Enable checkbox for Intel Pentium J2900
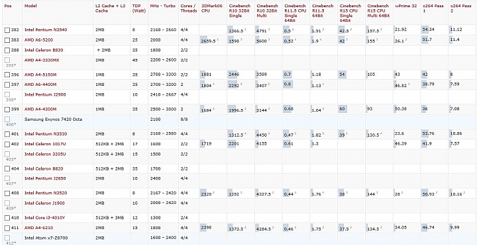The width and height of the screenshot is (477, 245). click(x=7, y=95)
